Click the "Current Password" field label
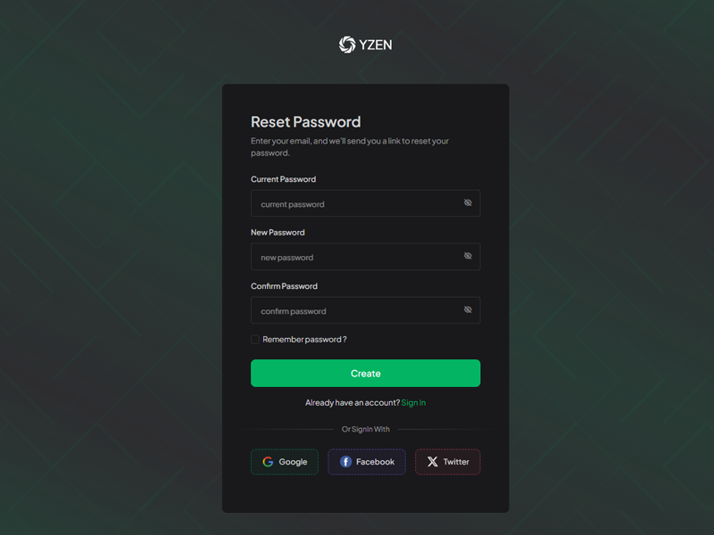The width and height of the screenshot is (714, 535). [283, 179]
